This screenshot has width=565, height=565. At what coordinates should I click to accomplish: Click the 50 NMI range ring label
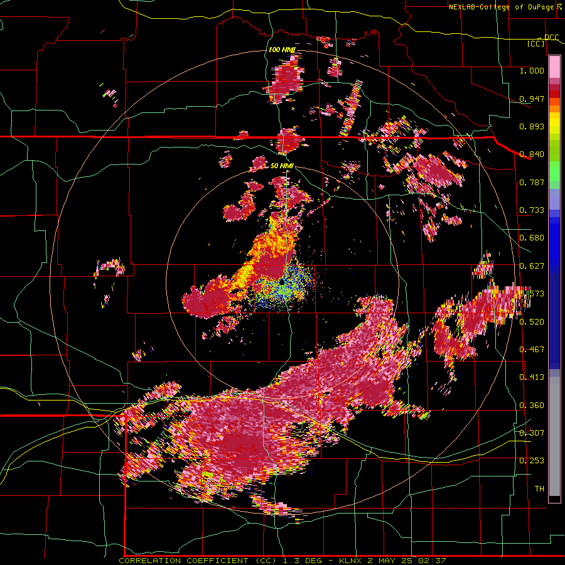[282, 166]
